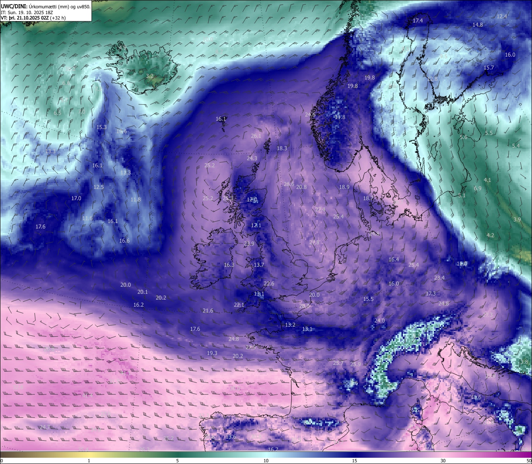The height and width of the screenshot is (464, 532).
Task: Click the colour scale tick labelled 30
Action: click(x=443, y=461)
